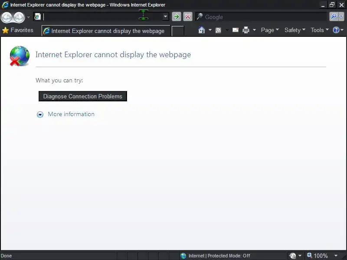Click the 'What you can try:' text

click(x=59, y=80)
